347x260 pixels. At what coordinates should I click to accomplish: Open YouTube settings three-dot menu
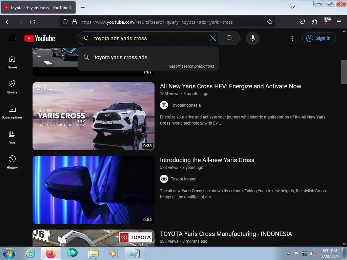coord(292,38)
